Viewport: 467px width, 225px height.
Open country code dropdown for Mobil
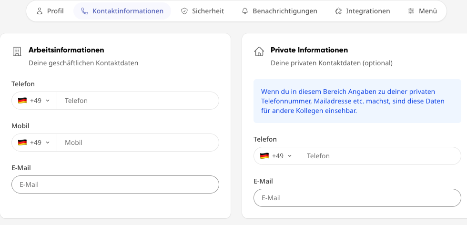pos(34,143)
